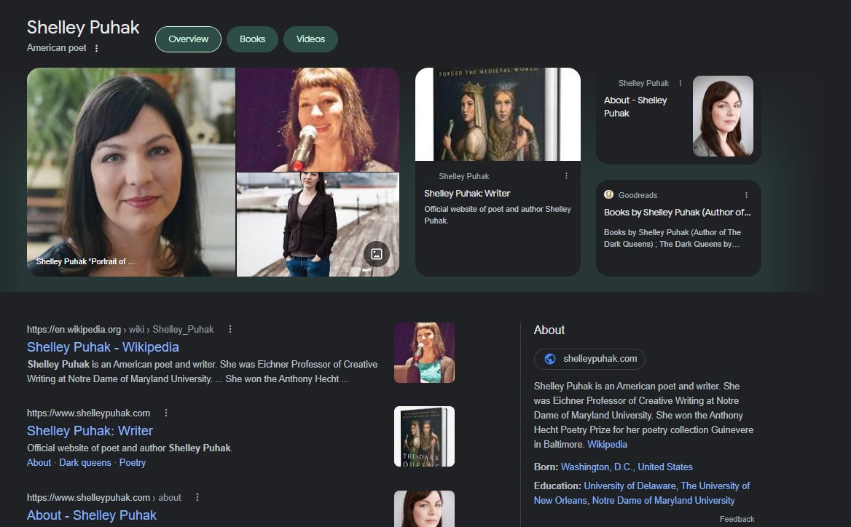Switch to the Books tab

coord(252,39)
